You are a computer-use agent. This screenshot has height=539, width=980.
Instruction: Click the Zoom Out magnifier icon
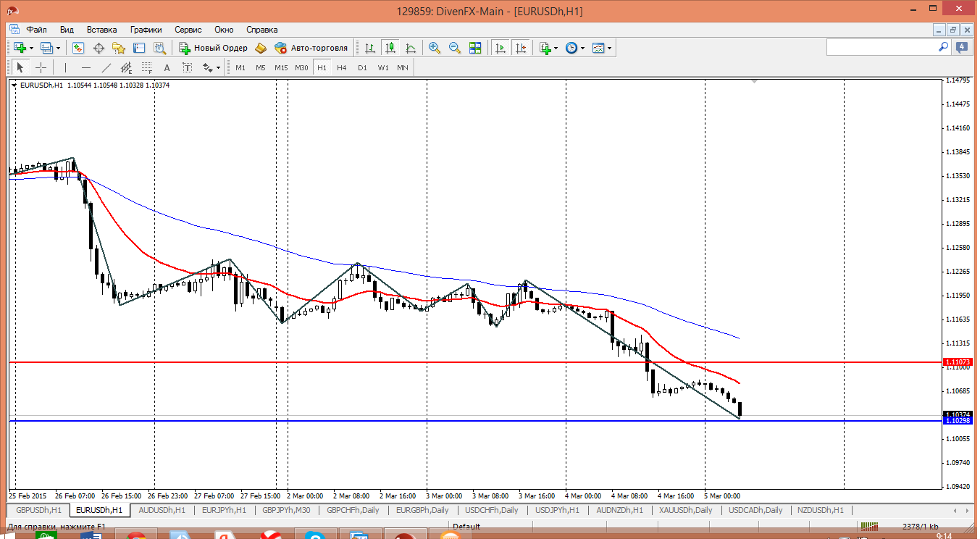coord(455,48)
